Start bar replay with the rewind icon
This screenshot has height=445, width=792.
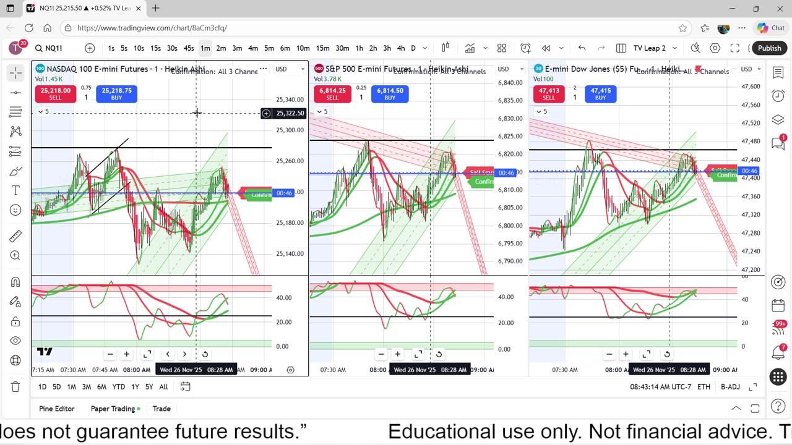[x=546, y=48]
